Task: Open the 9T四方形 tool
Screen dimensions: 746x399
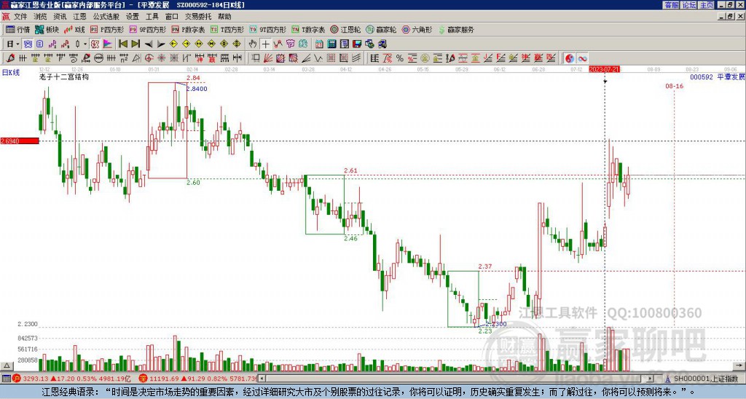Action: (x=268, y=29)
